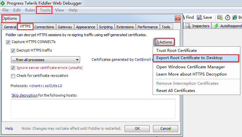This screenshot has width=242, height=137.
Task: Click the Fiddler app icon in title bar
Action: 3,3
